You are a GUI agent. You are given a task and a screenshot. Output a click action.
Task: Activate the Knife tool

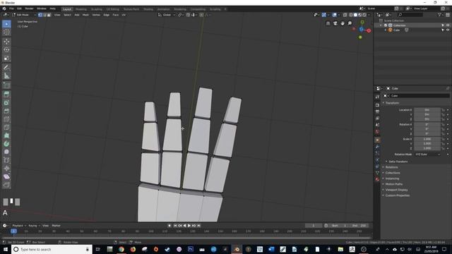[6, 128]
